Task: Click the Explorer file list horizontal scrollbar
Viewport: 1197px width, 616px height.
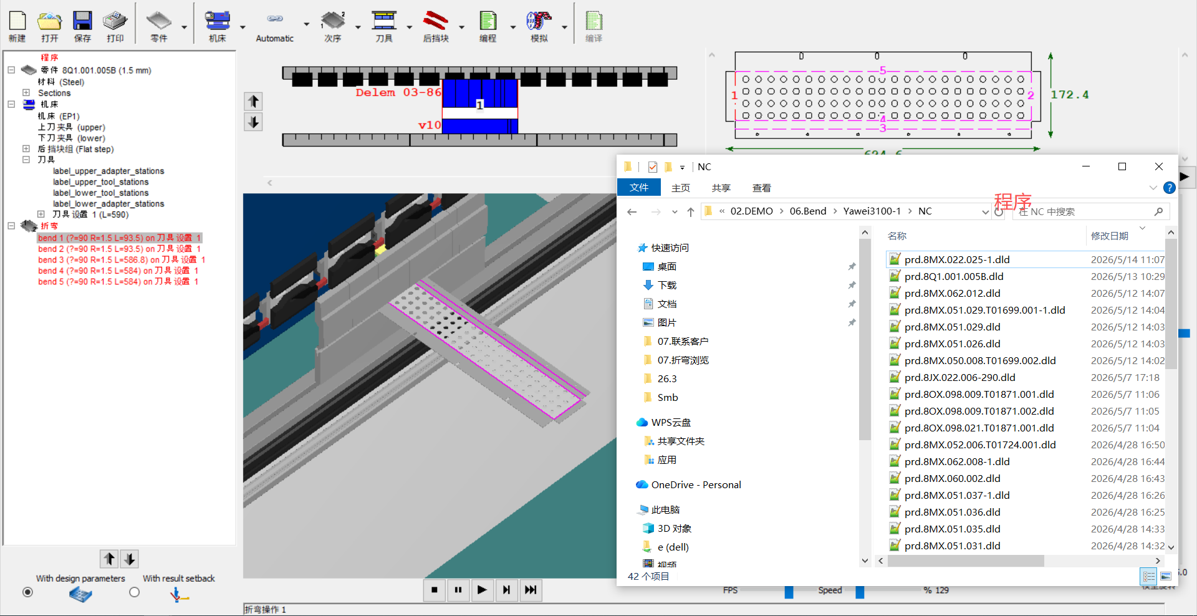Action: [965, 561]
